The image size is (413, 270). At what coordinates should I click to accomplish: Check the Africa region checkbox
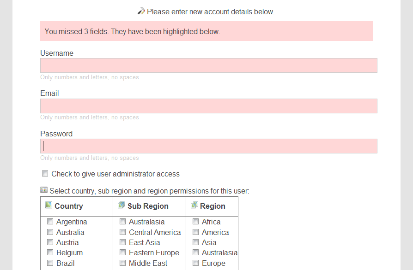pos(196,222)
